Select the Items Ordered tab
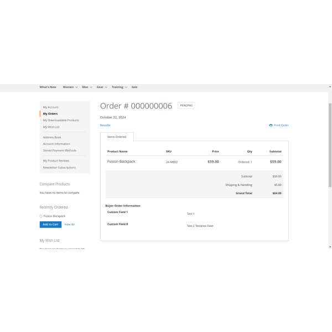The height and width of the screenshot is (332, 332). coord(117,137)
